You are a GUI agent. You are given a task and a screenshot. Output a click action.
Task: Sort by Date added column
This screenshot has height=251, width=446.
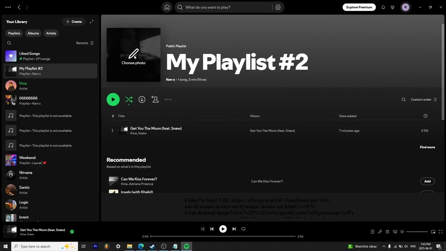(x=348, y=116)
